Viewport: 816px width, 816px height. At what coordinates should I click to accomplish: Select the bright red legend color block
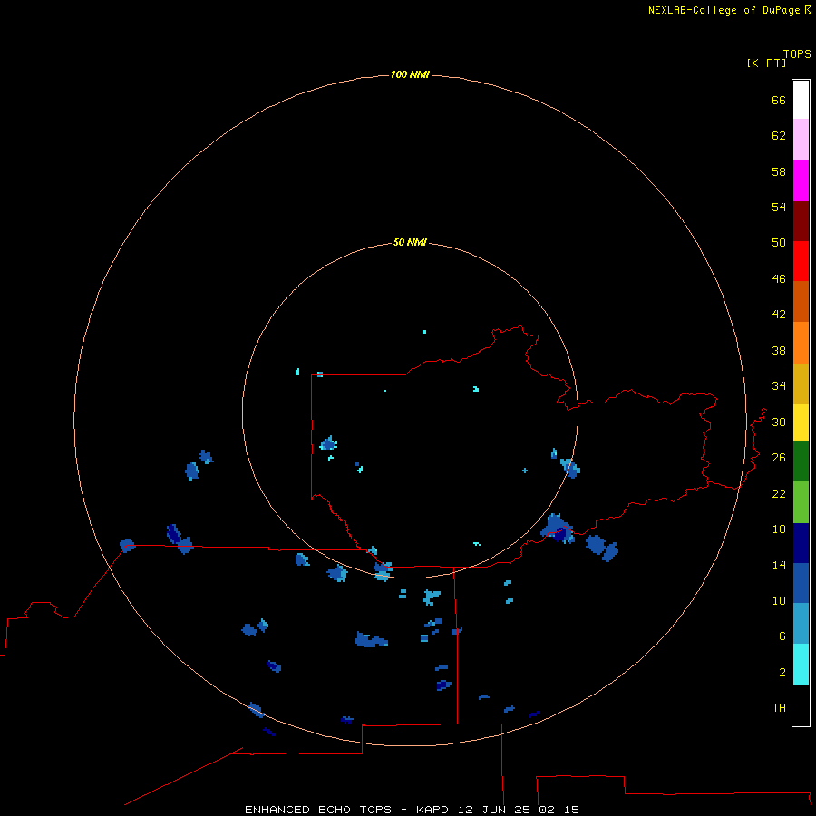(x=801, y=261)
